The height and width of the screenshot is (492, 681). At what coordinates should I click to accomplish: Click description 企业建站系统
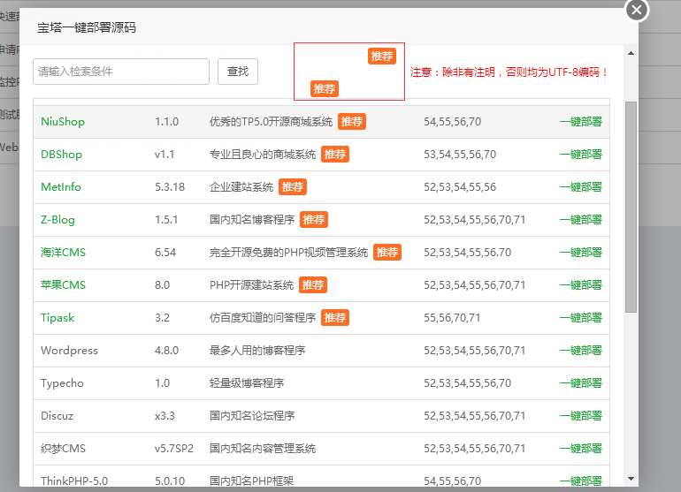[x=241, y=187]
